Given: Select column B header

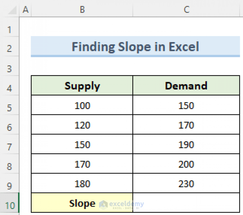Looking at the screenshot, I should [82, 10].
